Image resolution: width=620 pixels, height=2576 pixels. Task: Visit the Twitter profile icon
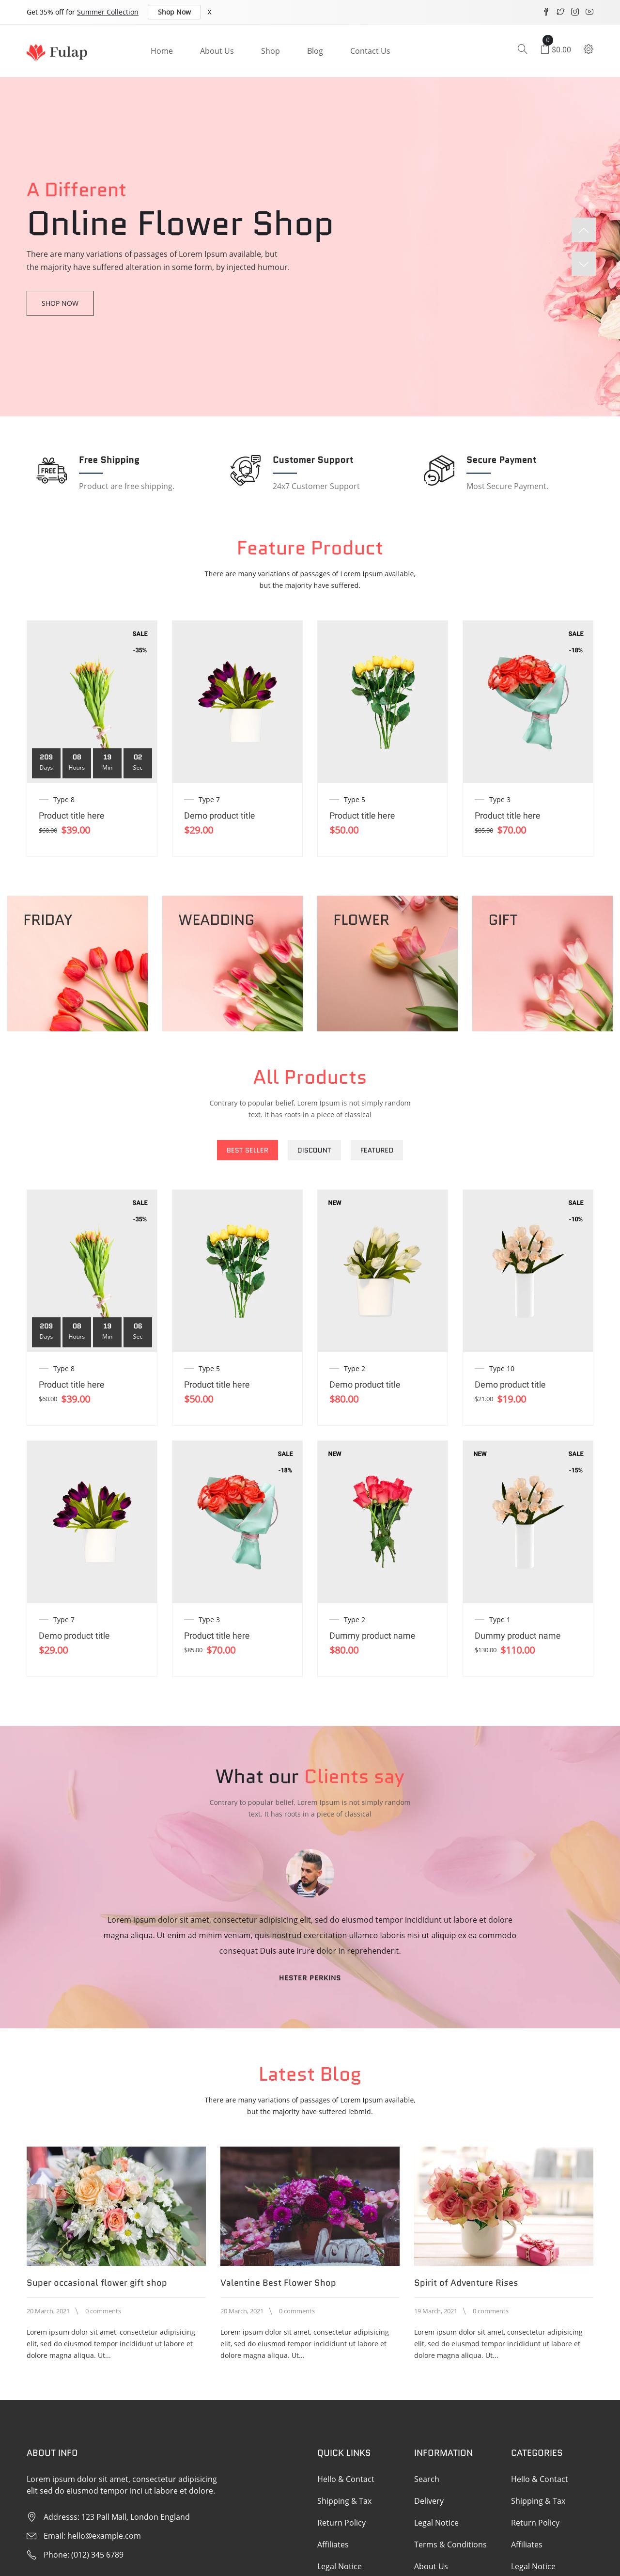pos(560,12)
